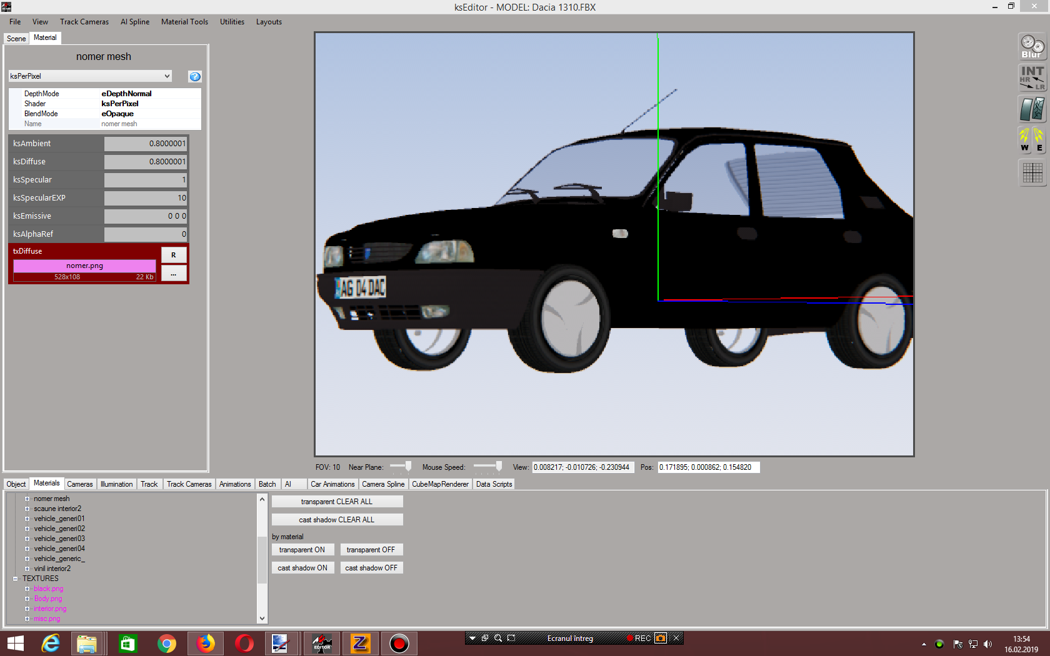
Task: Select the interior.png texture item
Action: [x=50, y=609]
